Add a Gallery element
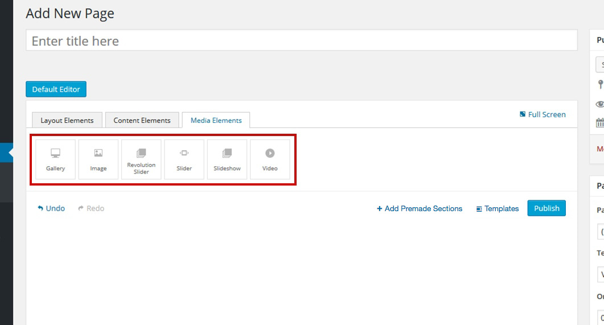 click(55, 159)
